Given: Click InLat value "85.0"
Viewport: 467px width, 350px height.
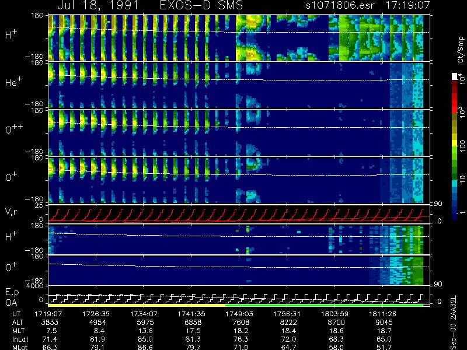Looking at the screenshot, I should [x=145, y=339].
